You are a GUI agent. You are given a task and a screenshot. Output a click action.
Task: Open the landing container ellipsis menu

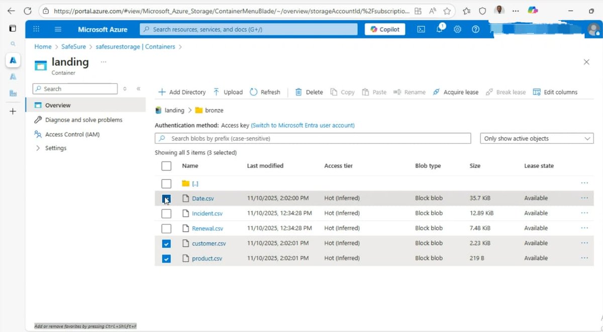pos(104,61)
